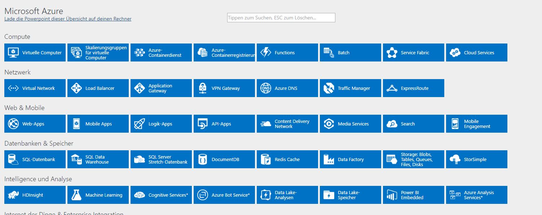The width and height of the screenshot is (542, 215).
Task: Click the VPN Gateway lock icon
Action: pos(203,88)
